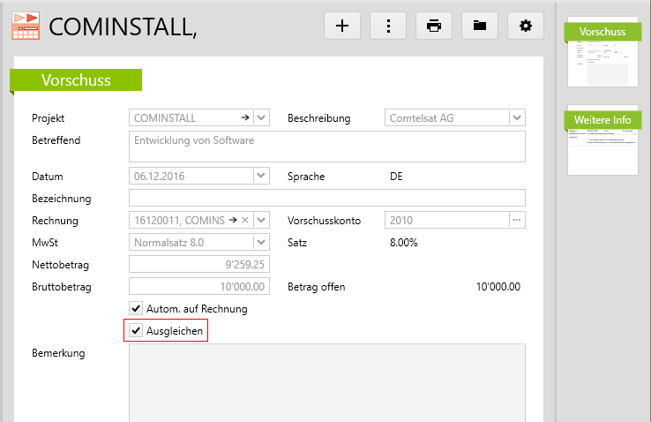The width and height of the screenshot is (651, 422).
Task: Expand the MwSt rate dropdown
Action: (x=261, y=243)
